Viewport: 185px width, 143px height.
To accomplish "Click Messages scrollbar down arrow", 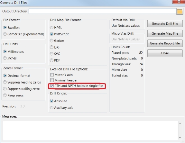I will (180, 138).
